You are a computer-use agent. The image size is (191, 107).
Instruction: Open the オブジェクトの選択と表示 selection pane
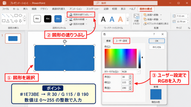[x=156, y=24]
